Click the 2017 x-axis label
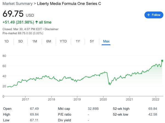This screenshot has width=165, height=123. (x=25, y=99)
